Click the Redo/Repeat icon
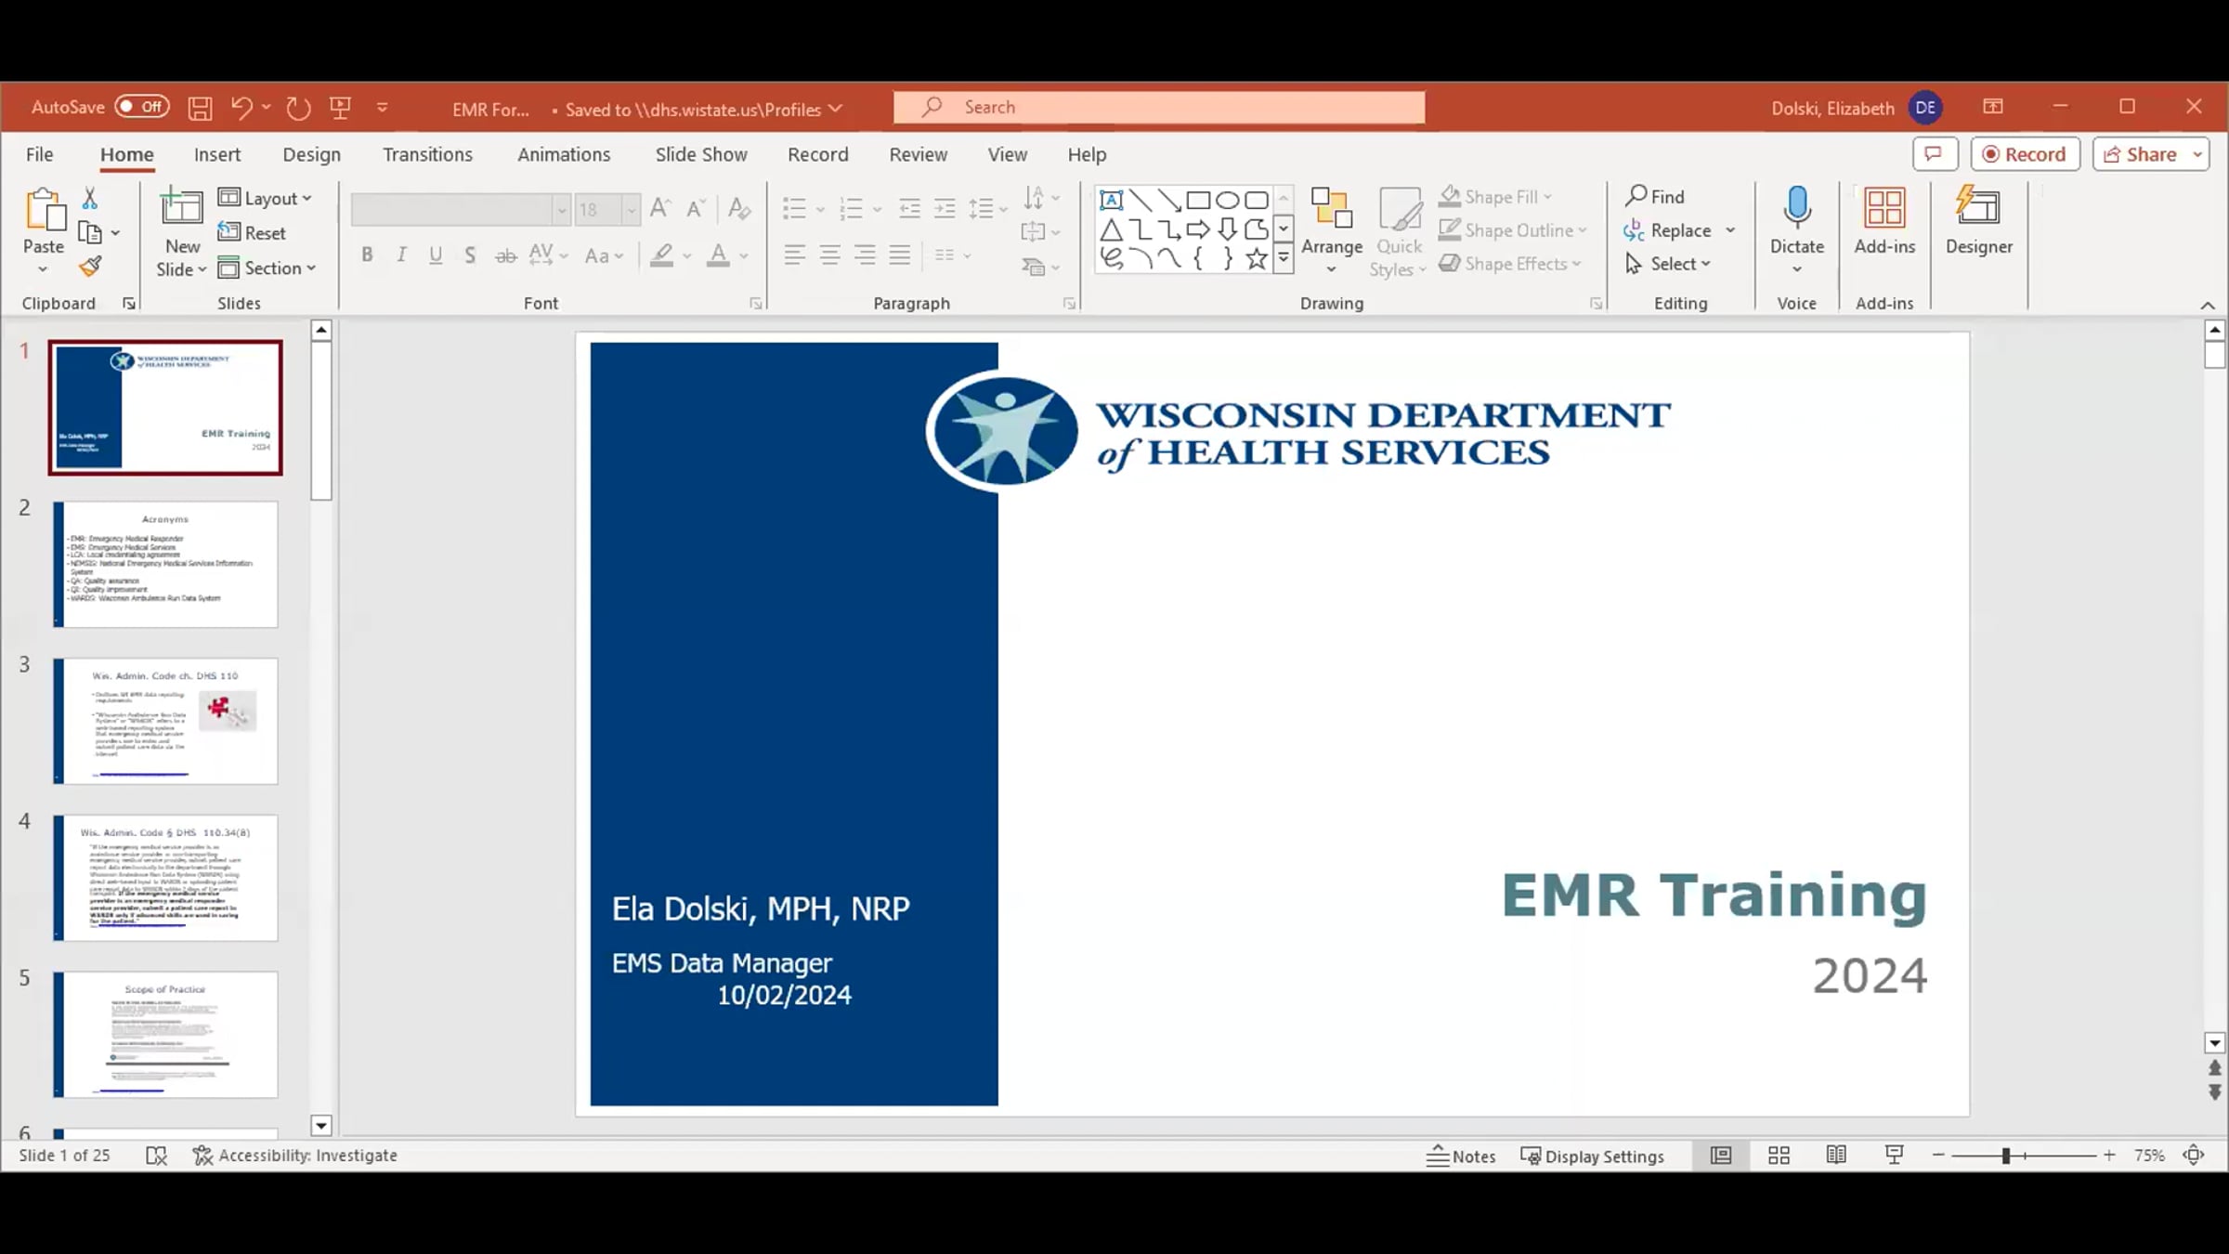This screenshot has width=2229, height=1254. 298,108
